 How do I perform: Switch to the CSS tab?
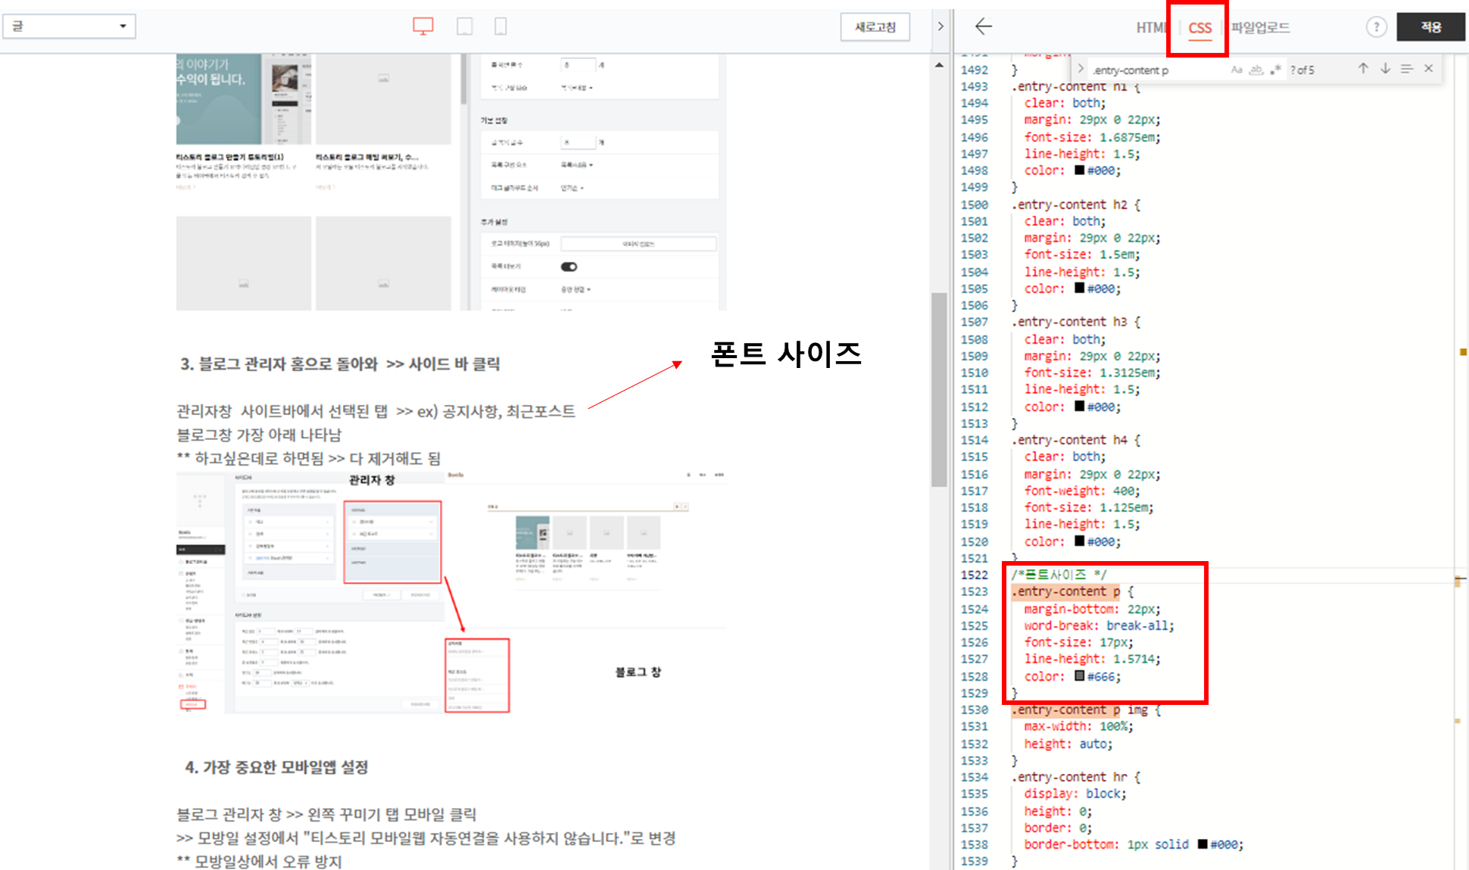pyautogui.click(x=1199, y=28)
